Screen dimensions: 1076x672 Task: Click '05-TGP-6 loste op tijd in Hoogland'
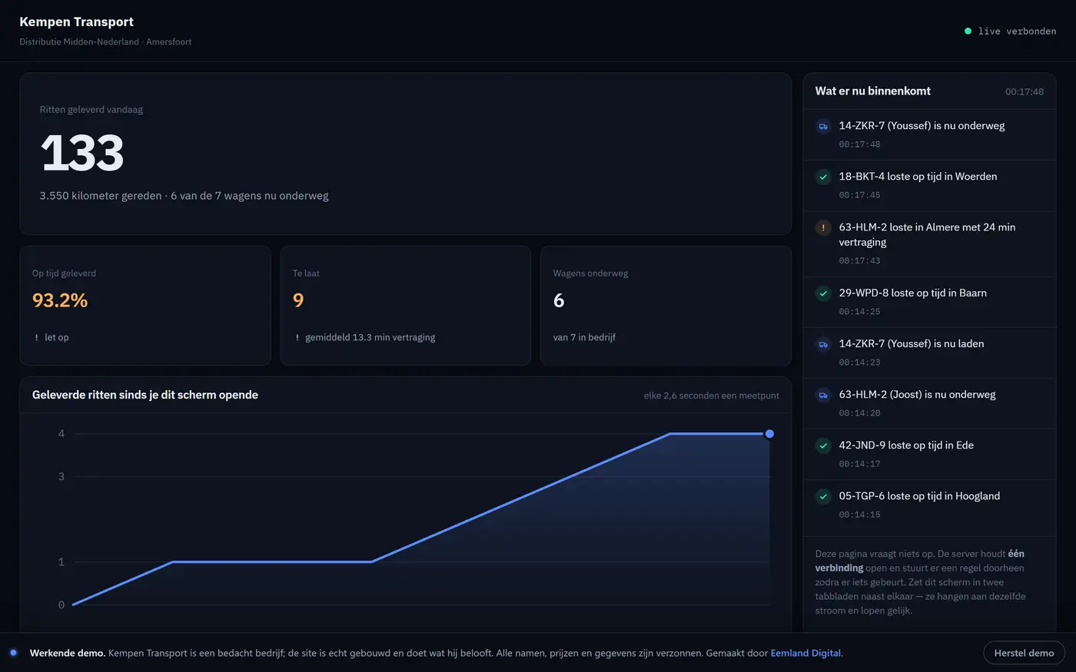click(x=919, y=496)
